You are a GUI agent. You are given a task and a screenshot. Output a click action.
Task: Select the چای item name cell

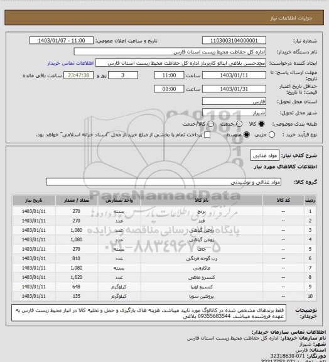(202, 250)
